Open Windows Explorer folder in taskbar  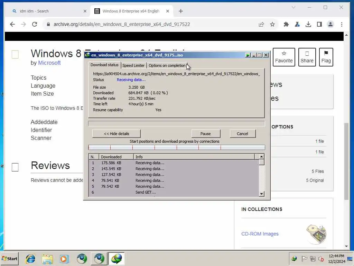click(x=47, y=258)
